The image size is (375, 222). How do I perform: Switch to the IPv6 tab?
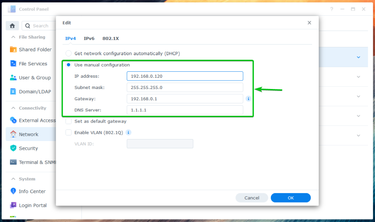click(89, 38)
